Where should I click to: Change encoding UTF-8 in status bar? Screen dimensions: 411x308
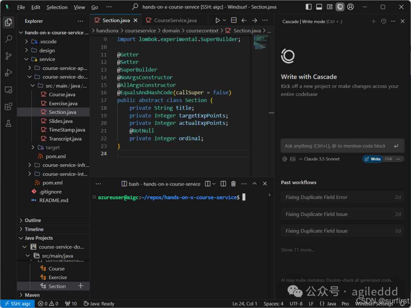pos(296,304)
